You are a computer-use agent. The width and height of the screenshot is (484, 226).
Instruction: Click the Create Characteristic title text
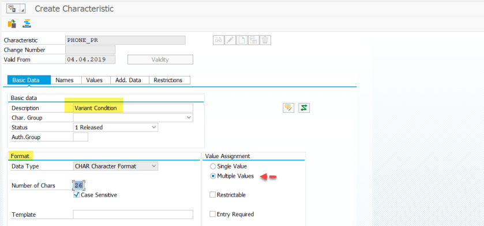tap(74, 9)
